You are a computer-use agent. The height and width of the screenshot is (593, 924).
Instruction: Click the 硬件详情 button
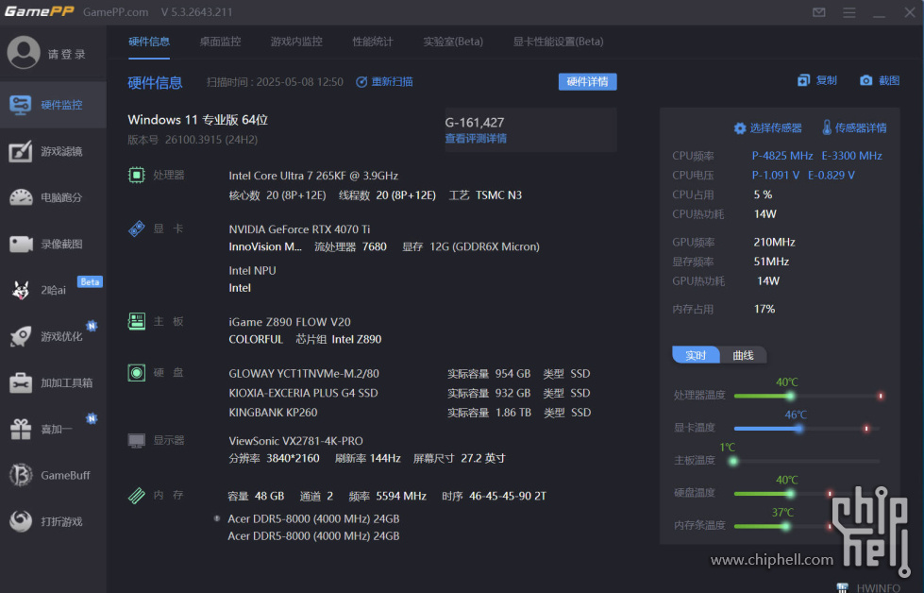[587, 82]
